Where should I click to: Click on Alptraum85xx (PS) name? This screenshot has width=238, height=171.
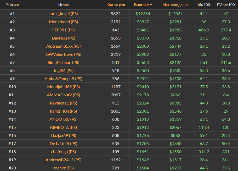coord(63,46)
